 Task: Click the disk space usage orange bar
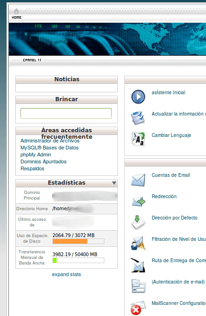click(x=70, y=241)
